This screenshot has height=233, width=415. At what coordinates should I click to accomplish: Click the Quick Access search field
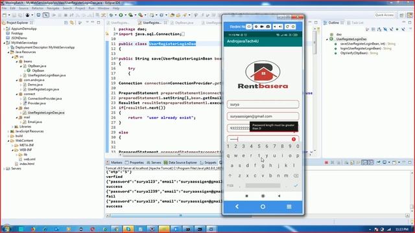coord(385,15)
